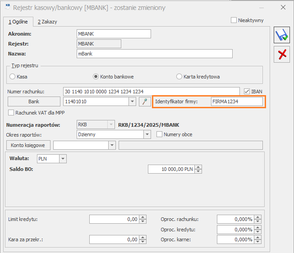Increase Saldo BO with up spinner arrow
The width and height of the screenshot is (294, 253).
(198, 167)
